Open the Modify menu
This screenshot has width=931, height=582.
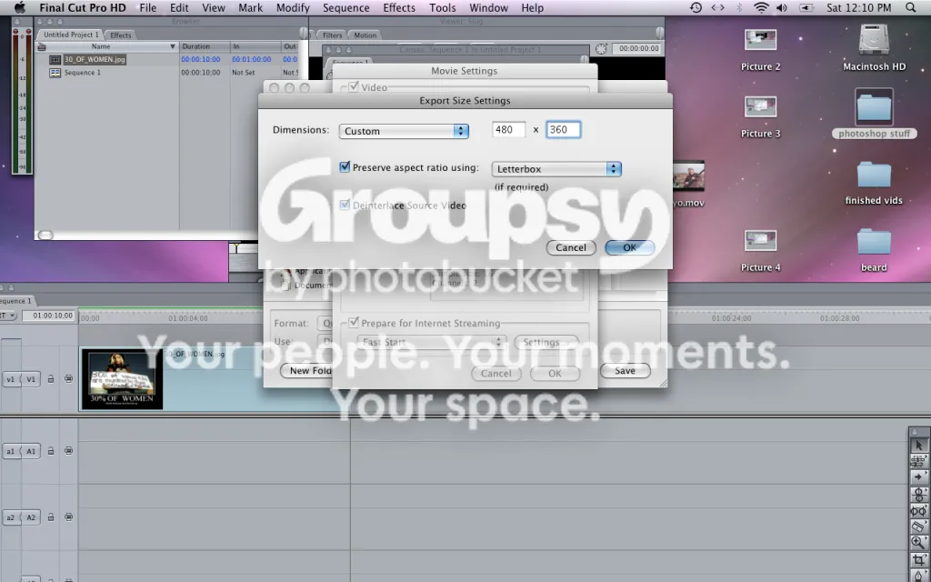point(293,7)
